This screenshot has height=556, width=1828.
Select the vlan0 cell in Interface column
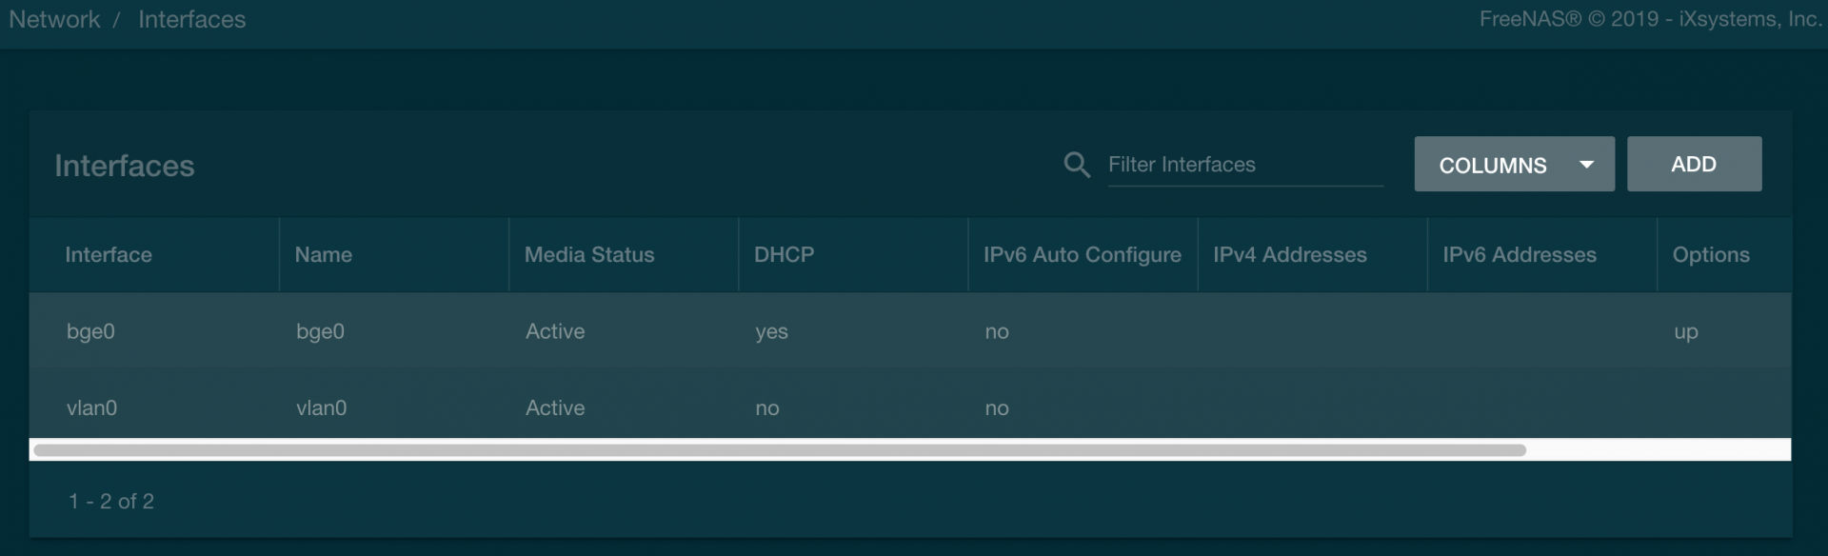[91, 407]
